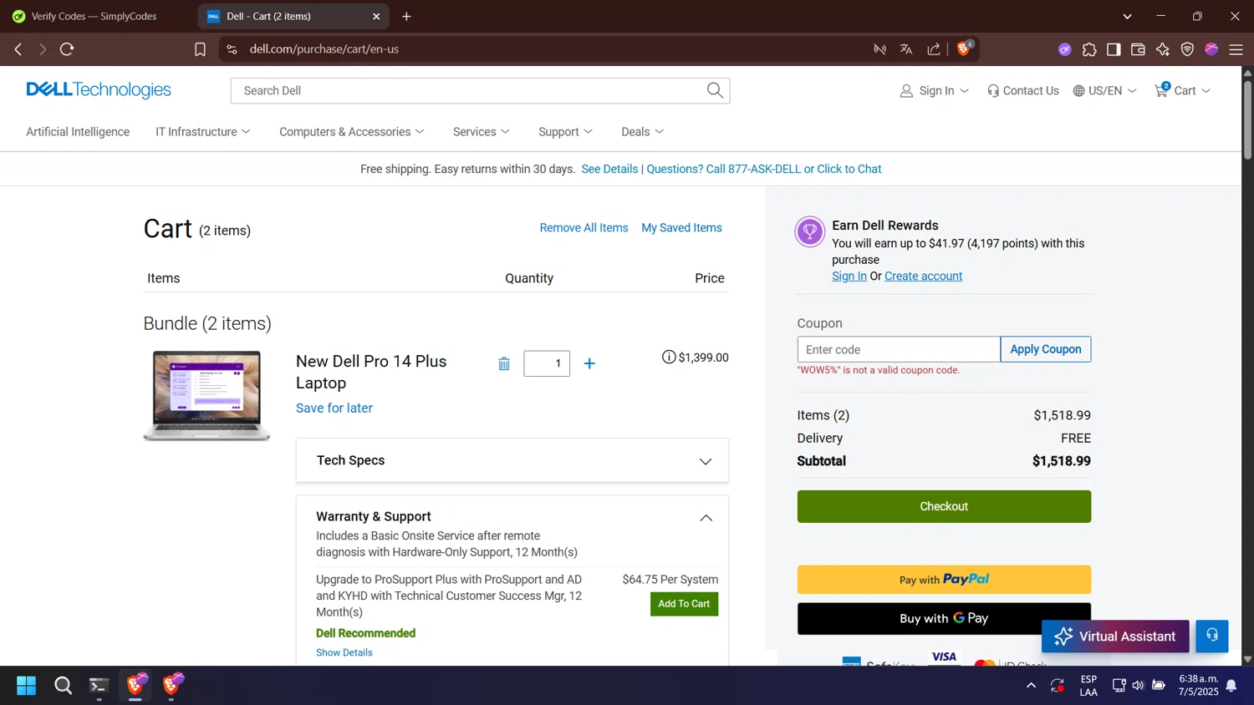This screenshot has height=705, width=1254.
Task: Open Services navigation menu
Action: coord(482,132)
